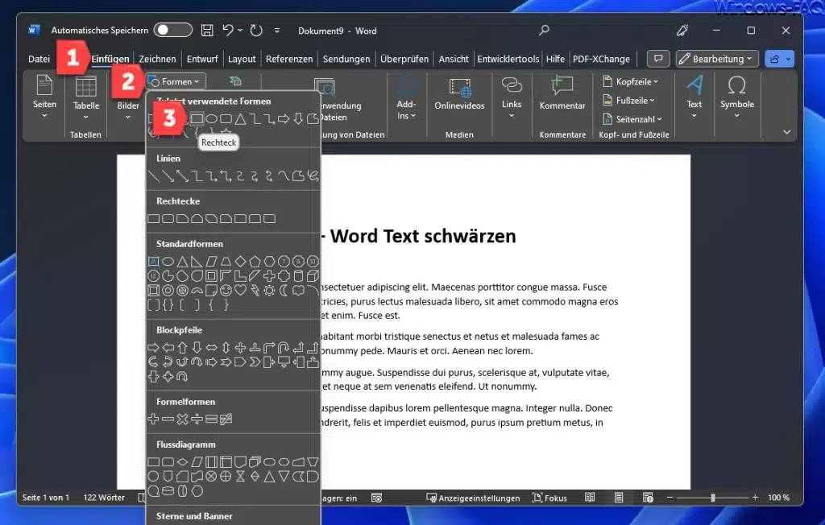Image resolution: width=825 pixels, height=525 pixels.
Task: Insert the cloud shape from Standardformen
Action: [x=298, y=290]
